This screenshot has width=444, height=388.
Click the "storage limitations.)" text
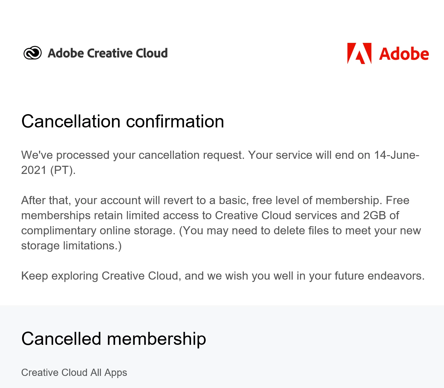click(71, 246)
